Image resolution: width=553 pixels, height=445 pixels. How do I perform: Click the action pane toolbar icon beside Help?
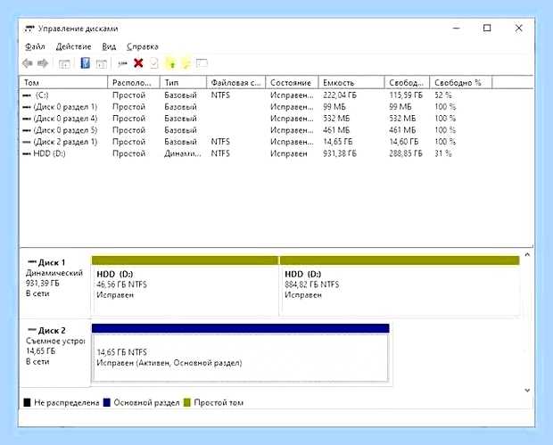point(101,64)
